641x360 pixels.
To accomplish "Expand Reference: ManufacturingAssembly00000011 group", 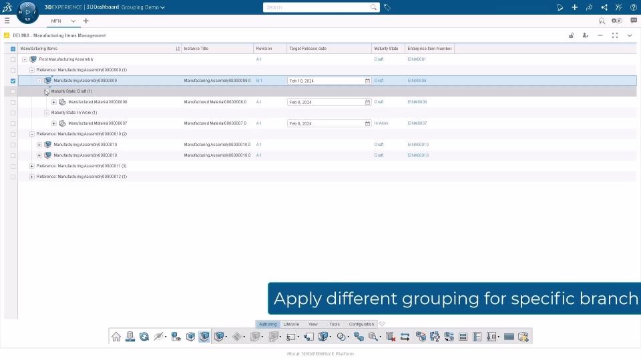I will (x=32, y=166).
